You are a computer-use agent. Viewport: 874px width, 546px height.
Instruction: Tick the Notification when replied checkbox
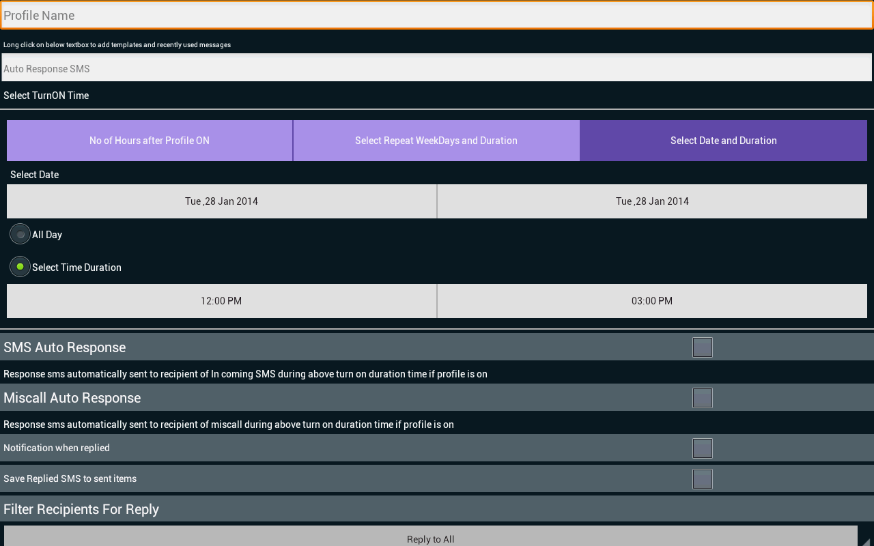[703, 448]
